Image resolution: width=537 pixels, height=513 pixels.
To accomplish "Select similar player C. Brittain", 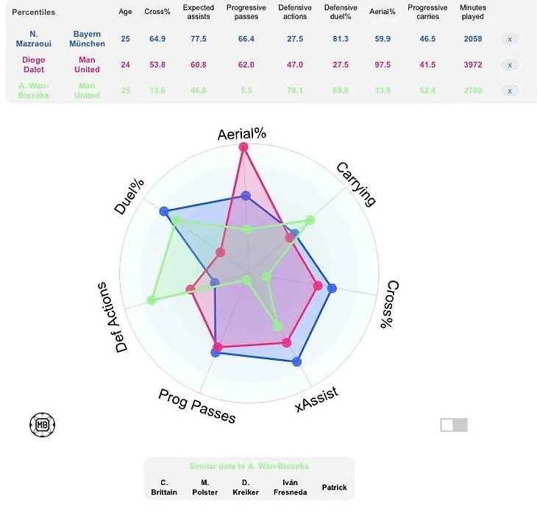I will (x=164, y=487).
